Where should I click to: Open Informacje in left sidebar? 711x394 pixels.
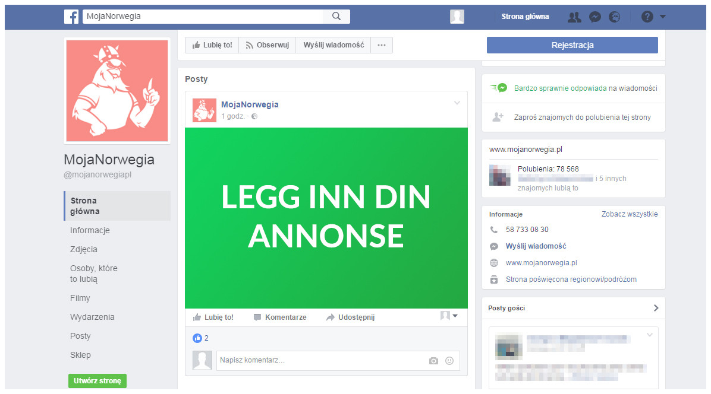click(90, 230)
